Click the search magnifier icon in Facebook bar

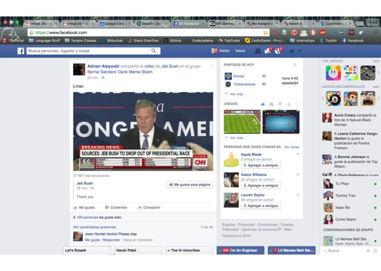click(153, 51)
